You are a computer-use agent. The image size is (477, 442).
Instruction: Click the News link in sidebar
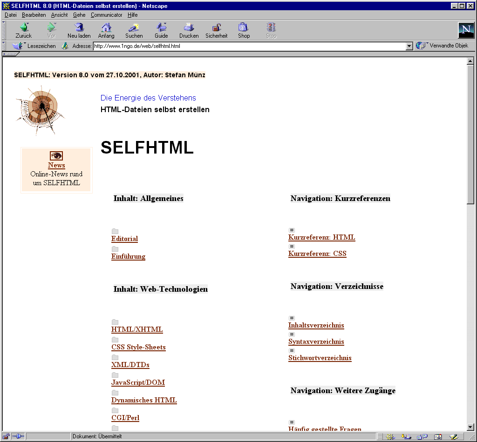click(x=56, y=166)
